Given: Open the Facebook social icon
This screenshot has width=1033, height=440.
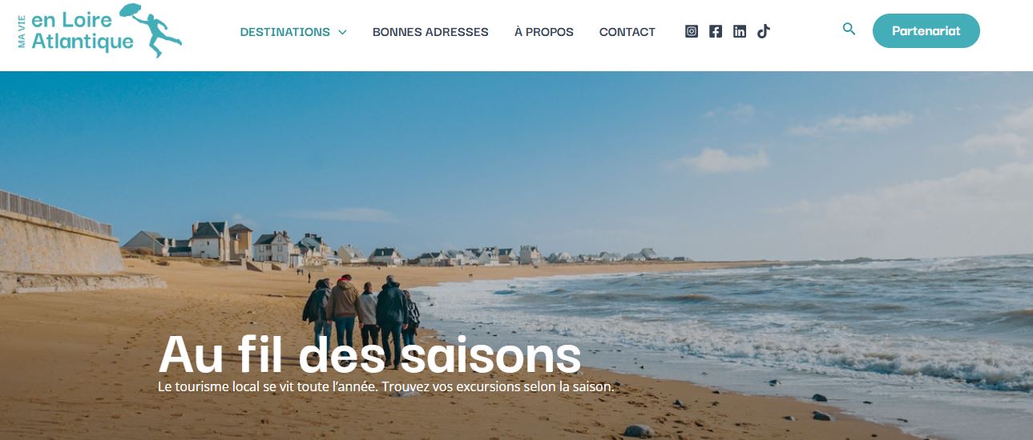Looking at the screenshot, I should click(x=716, y=31).
